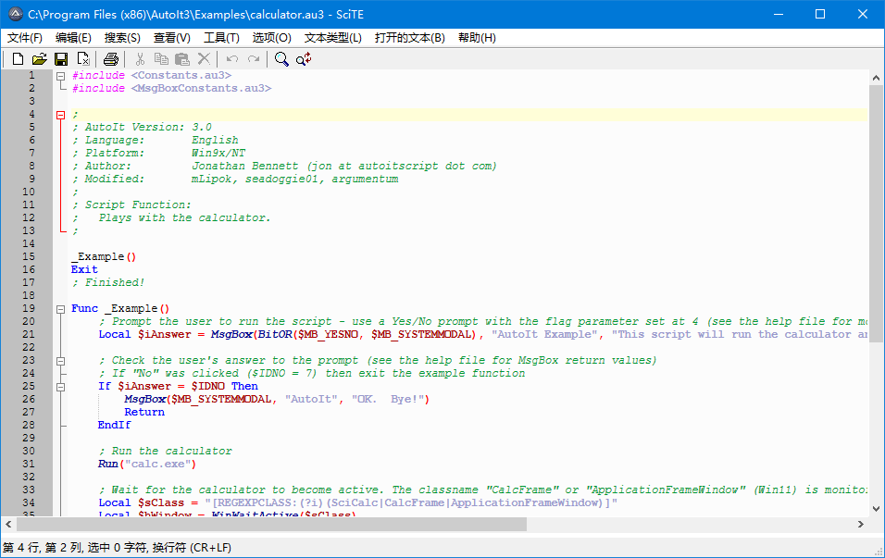The height and width of the screenshot is (558, 885).
Task: Click the horizontal scrollbar left arrow
Action: [8, 524]
